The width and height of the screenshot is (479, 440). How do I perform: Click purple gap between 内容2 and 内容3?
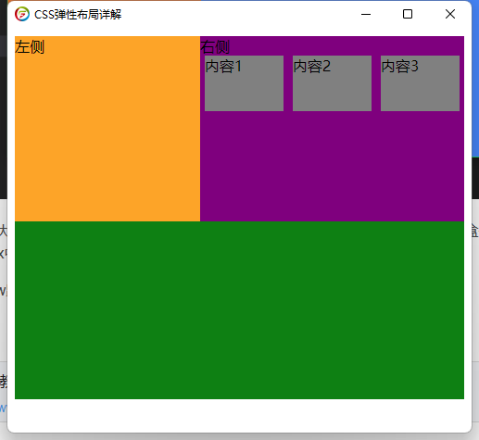click(x=376, y=83)
